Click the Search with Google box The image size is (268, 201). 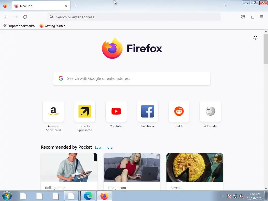pyautogui.click(x=132, y=79)
